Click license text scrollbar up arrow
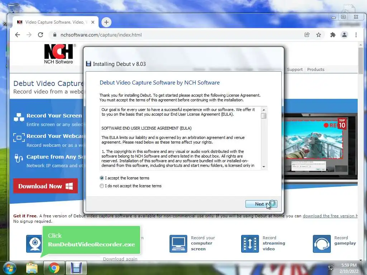Image resolution: width=367 pixels, height=275 pixels. (264, 110)
